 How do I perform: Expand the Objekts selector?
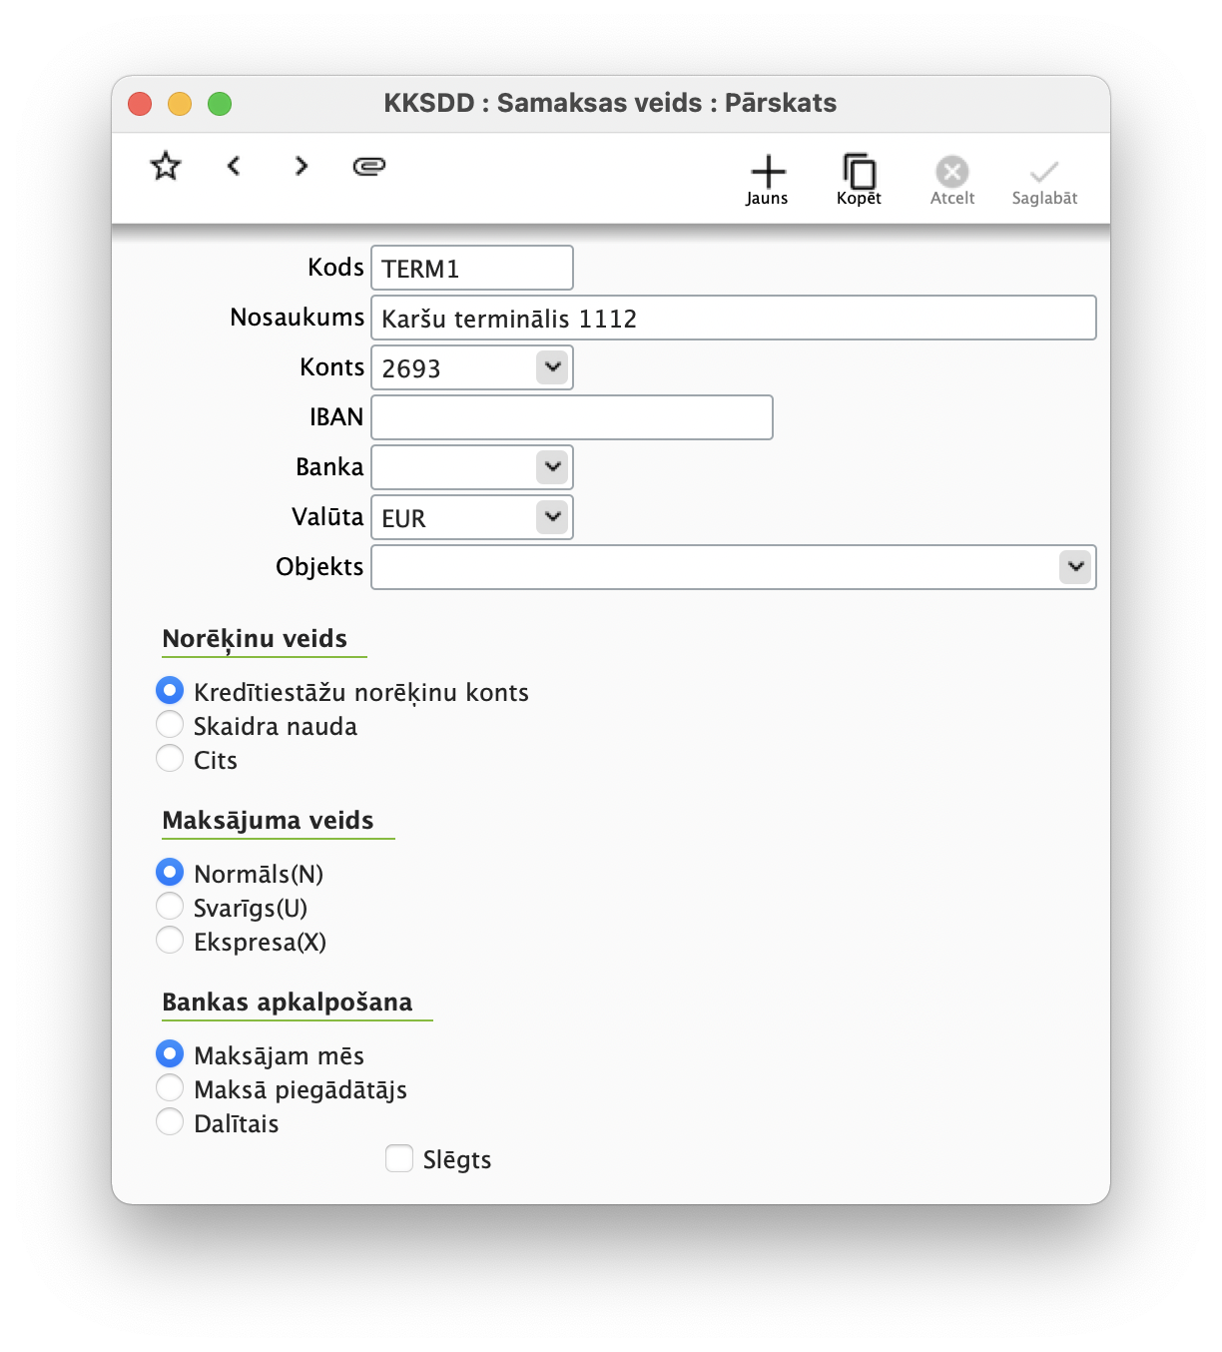(x=1075, y=566)
